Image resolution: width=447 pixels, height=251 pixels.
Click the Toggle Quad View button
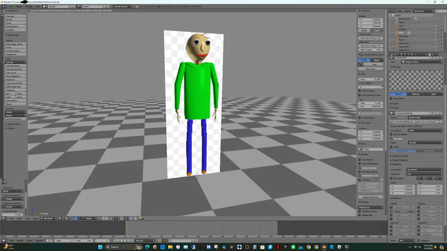pyautogui.click(x=371, y=197)
